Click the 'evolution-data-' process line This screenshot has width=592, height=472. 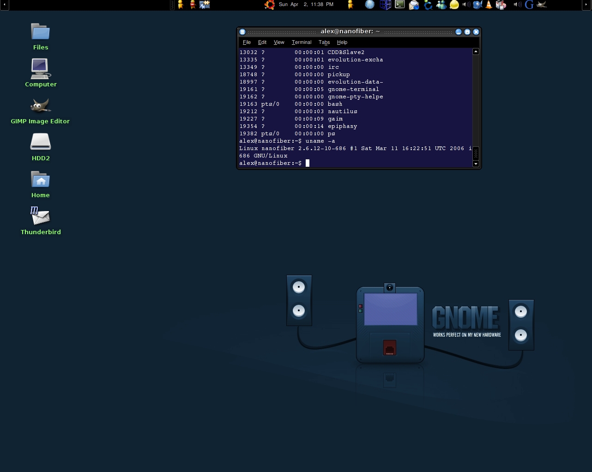311,82
